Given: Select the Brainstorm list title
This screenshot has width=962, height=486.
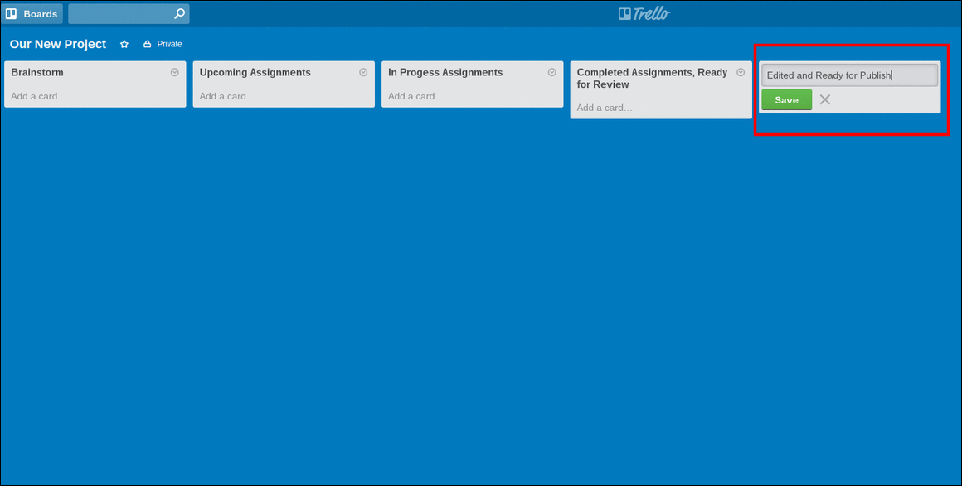Looking at the screenshot, I should 37,72.
